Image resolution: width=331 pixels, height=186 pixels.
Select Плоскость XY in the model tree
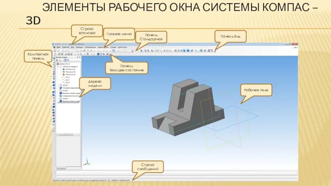[x=69, y=69]
